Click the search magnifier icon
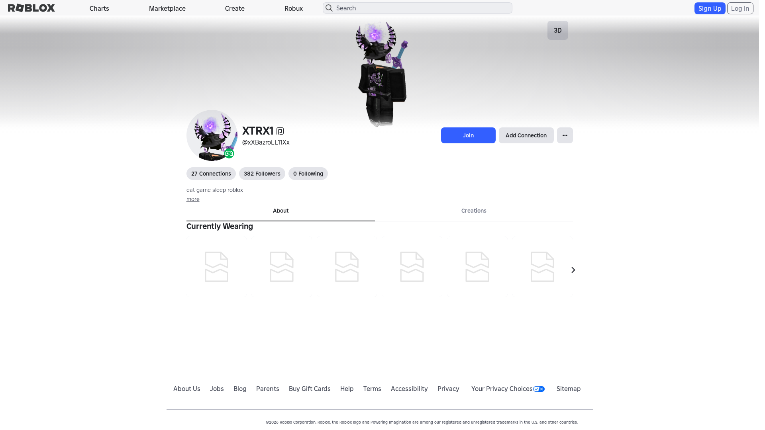The image size is (765, 430). (329, 8)
